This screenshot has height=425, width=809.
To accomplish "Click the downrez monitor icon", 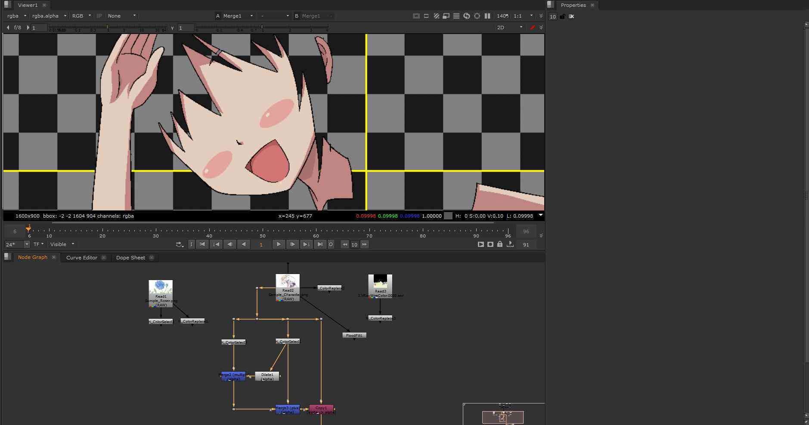I will [x=446, y=16].
